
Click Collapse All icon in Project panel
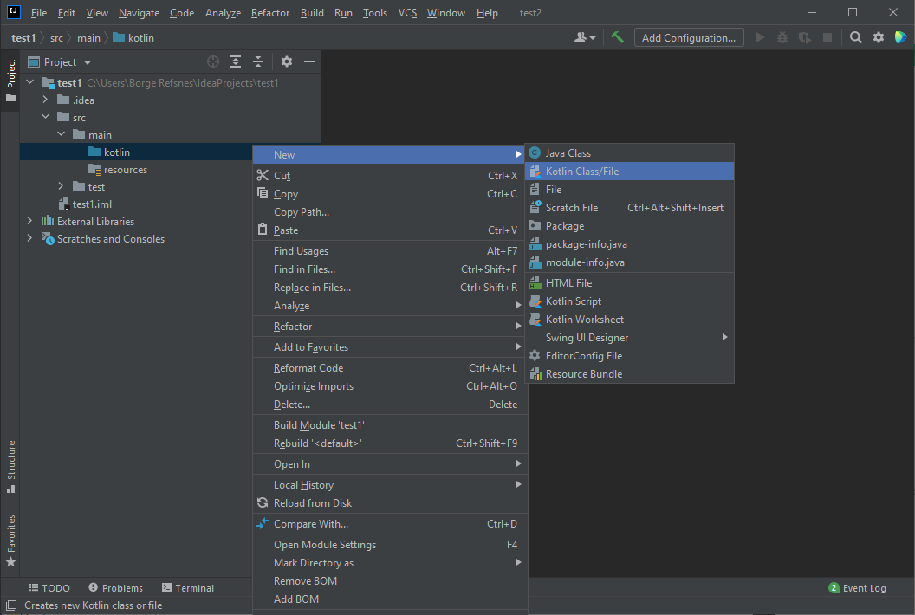[x=258, y=62]
